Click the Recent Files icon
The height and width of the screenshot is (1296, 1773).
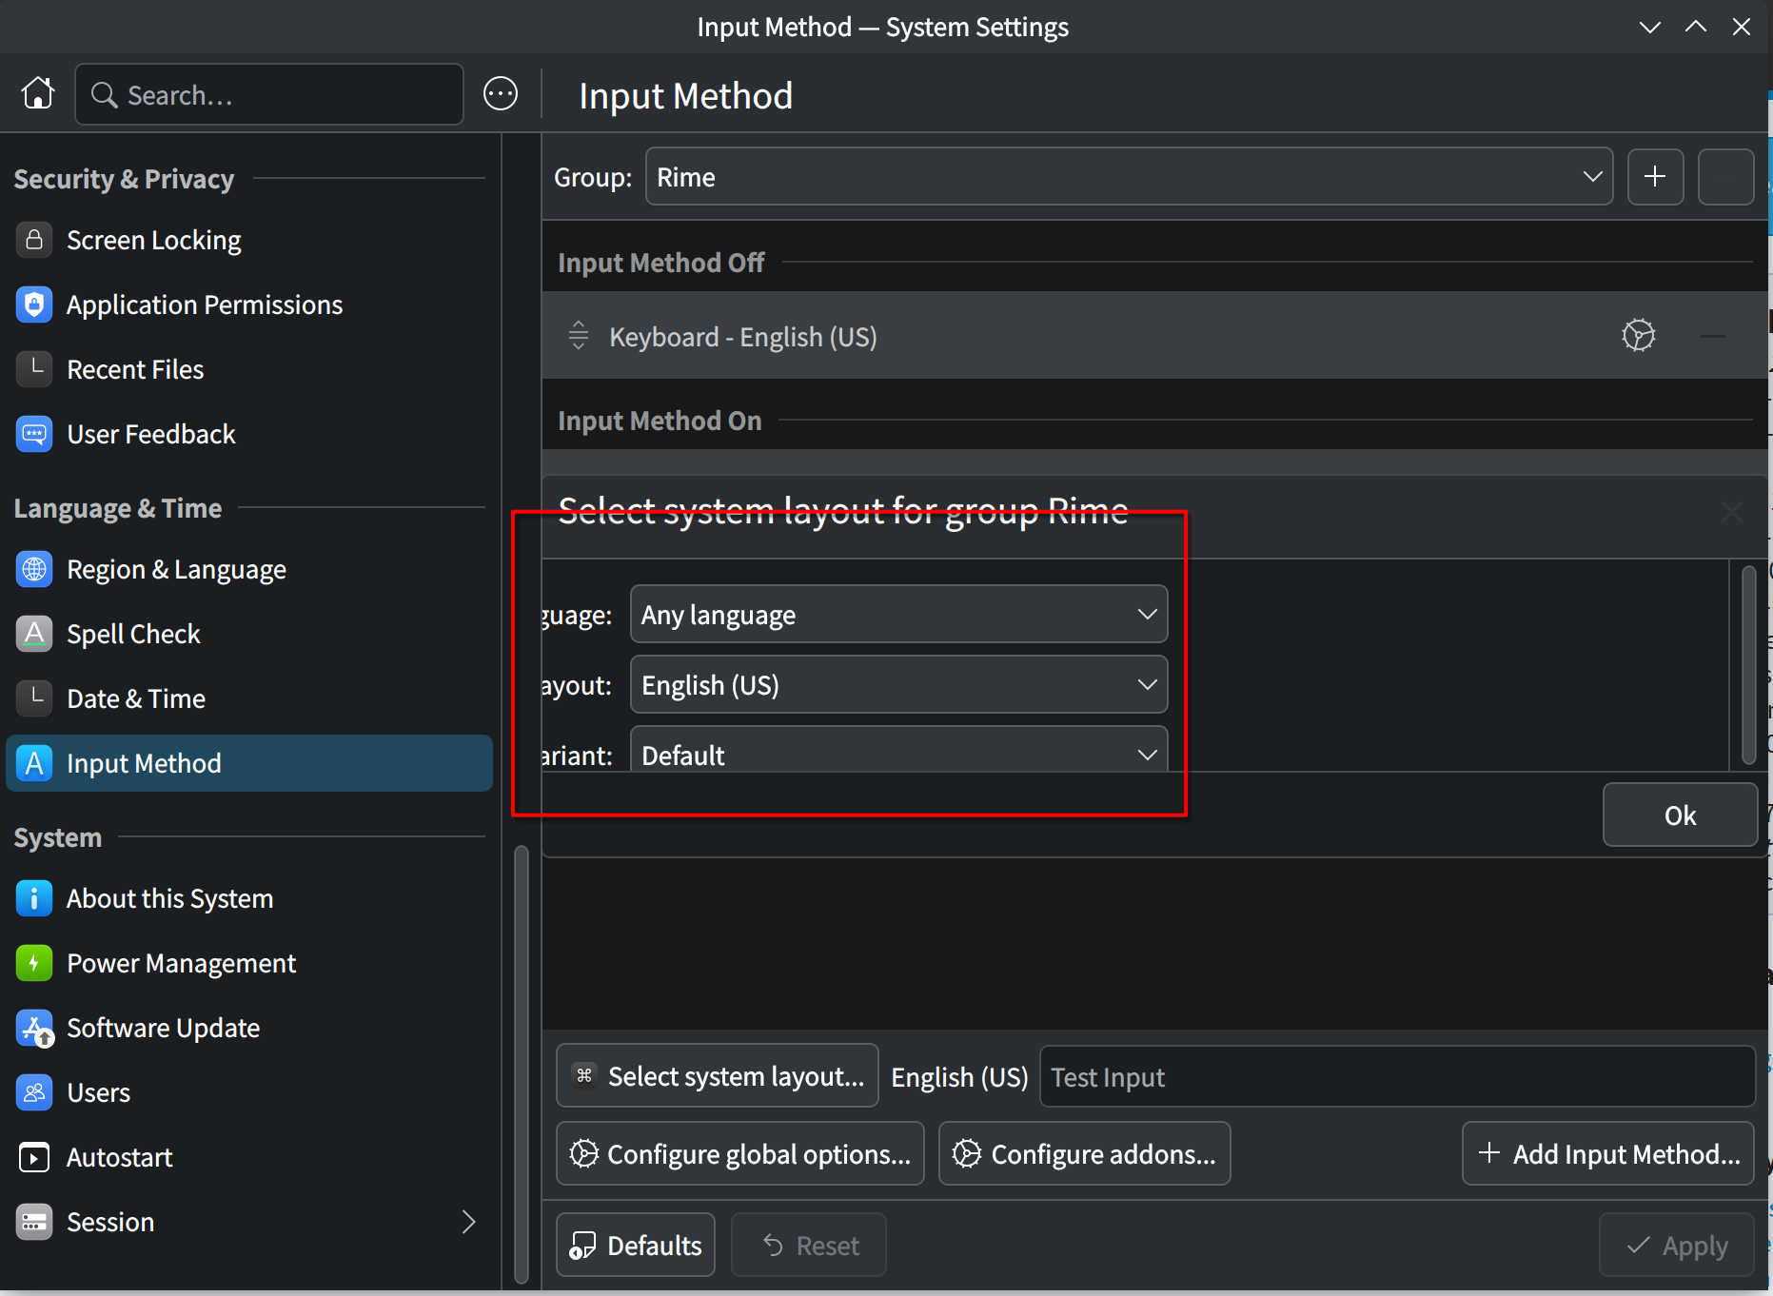click(x=34, y=369)
